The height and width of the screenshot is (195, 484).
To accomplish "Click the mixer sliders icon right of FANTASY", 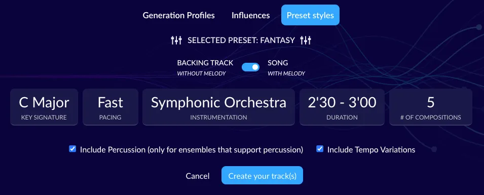I will (306, 40).
